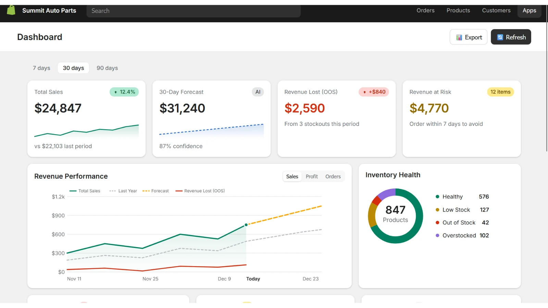Click the 12.4% growth arrow badge
The image size is (548, 308).
click(124, 92)
